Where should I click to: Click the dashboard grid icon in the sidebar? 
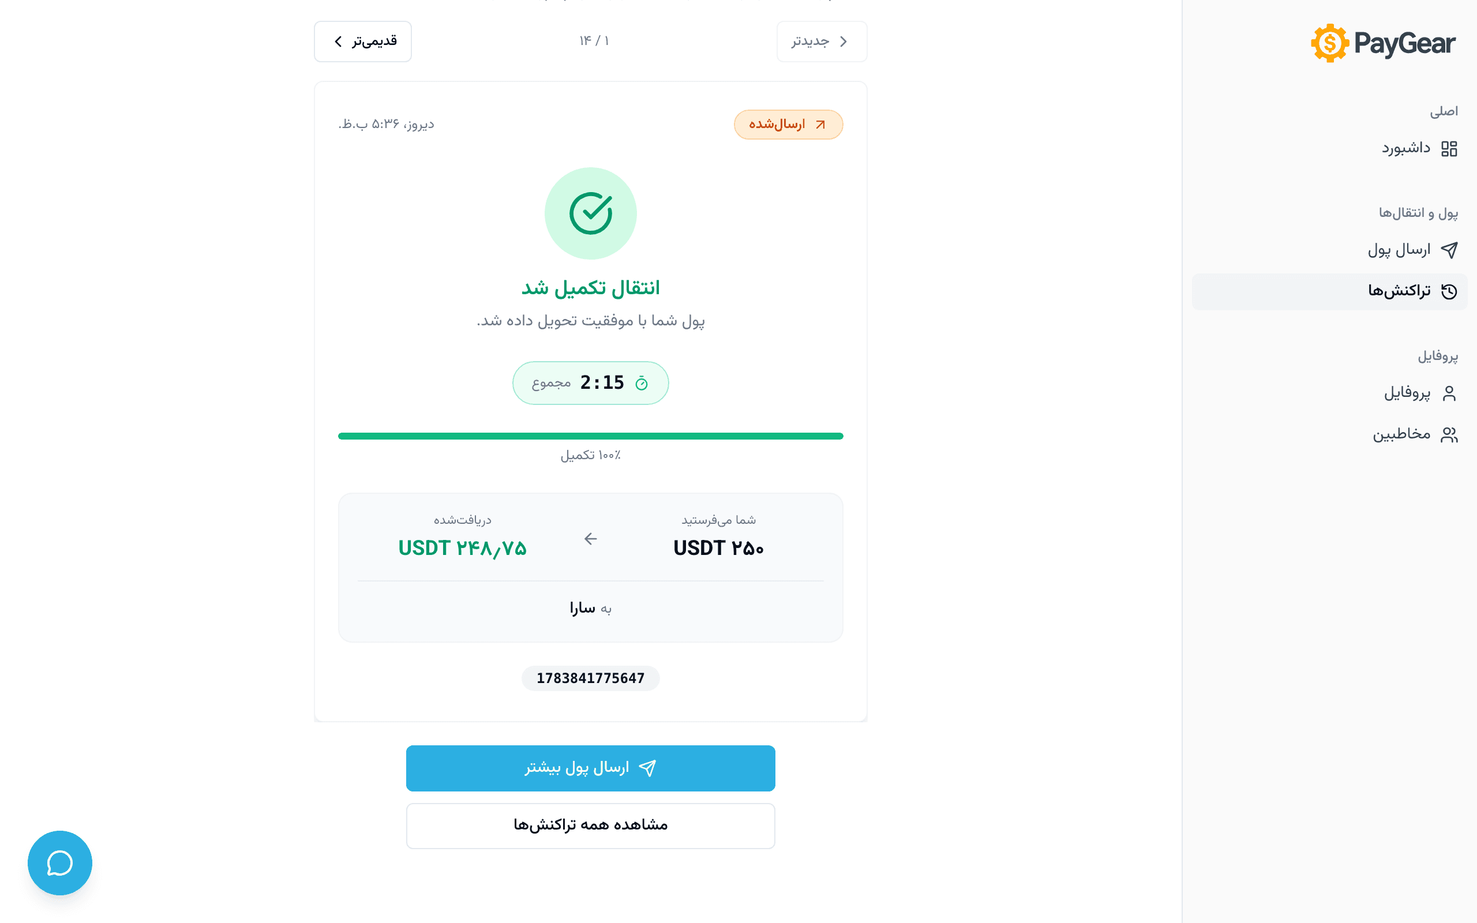pyautogui.click(x=1449, y=149)
